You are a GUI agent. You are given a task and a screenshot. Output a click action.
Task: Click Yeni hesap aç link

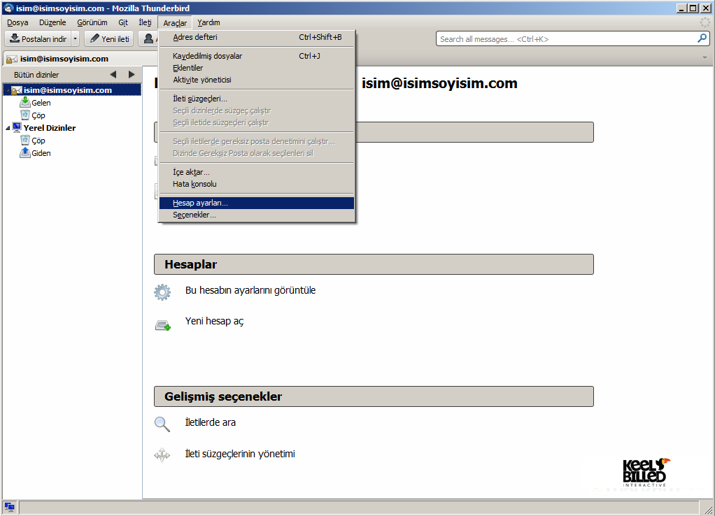coord(214,322)
